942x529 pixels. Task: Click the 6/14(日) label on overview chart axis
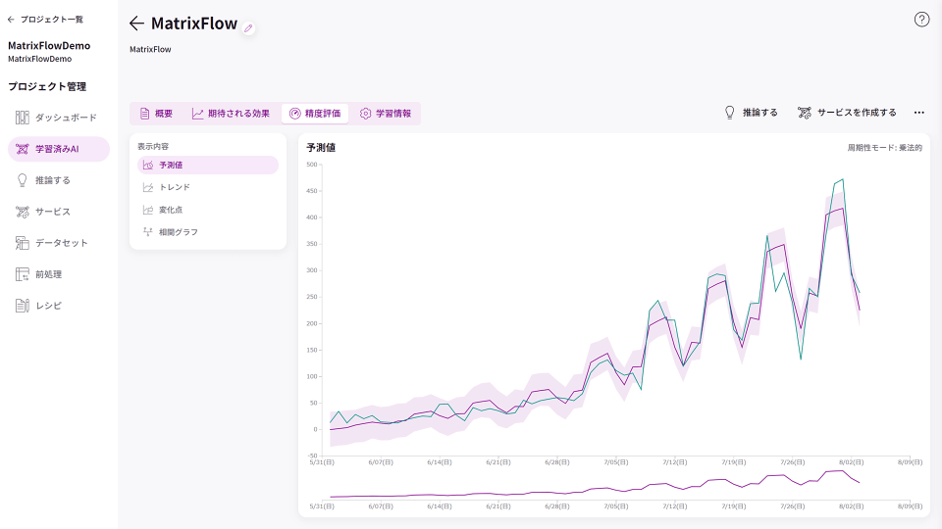tap(440, 506)
